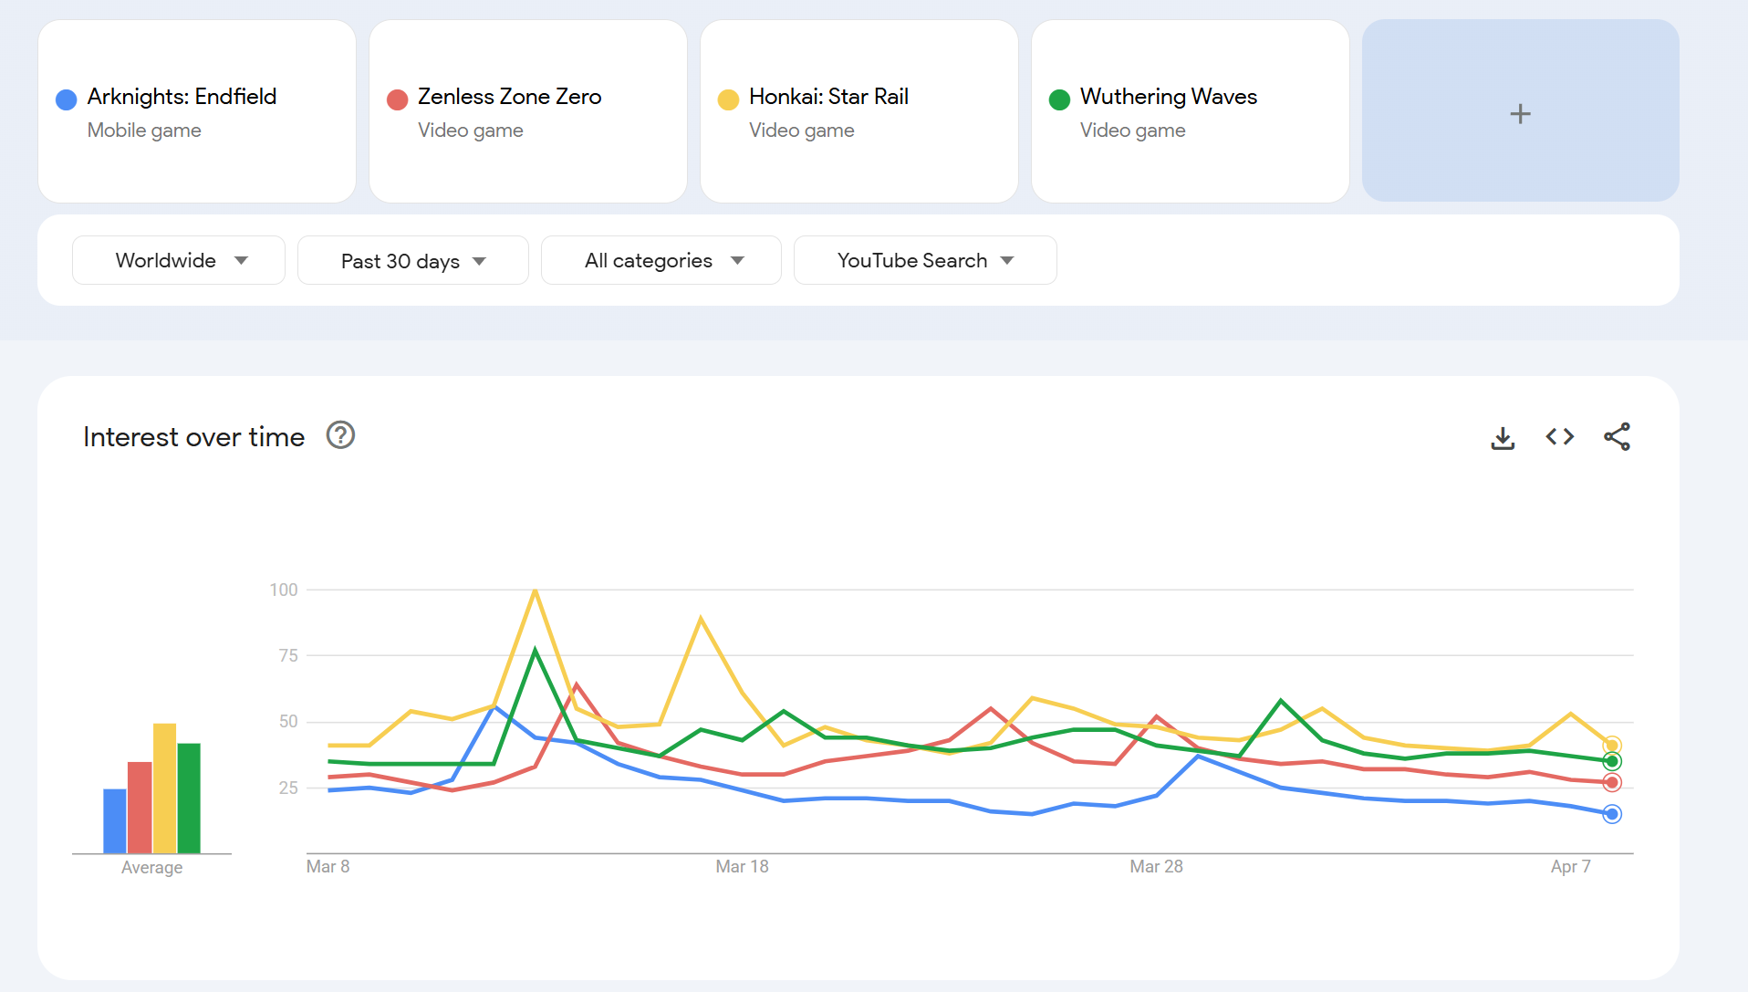This screenshot has width=1748, height=992.
Task: Expand the Worldwide region dropdown
Action: [x=179, y=261]
